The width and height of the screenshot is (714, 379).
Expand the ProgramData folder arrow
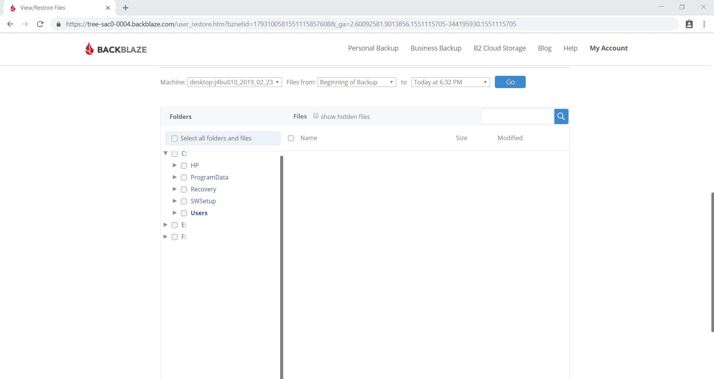point(175,177)
